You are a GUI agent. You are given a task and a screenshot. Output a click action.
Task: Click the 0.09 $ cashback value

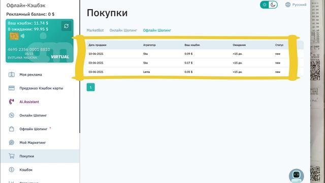[188, 54]
